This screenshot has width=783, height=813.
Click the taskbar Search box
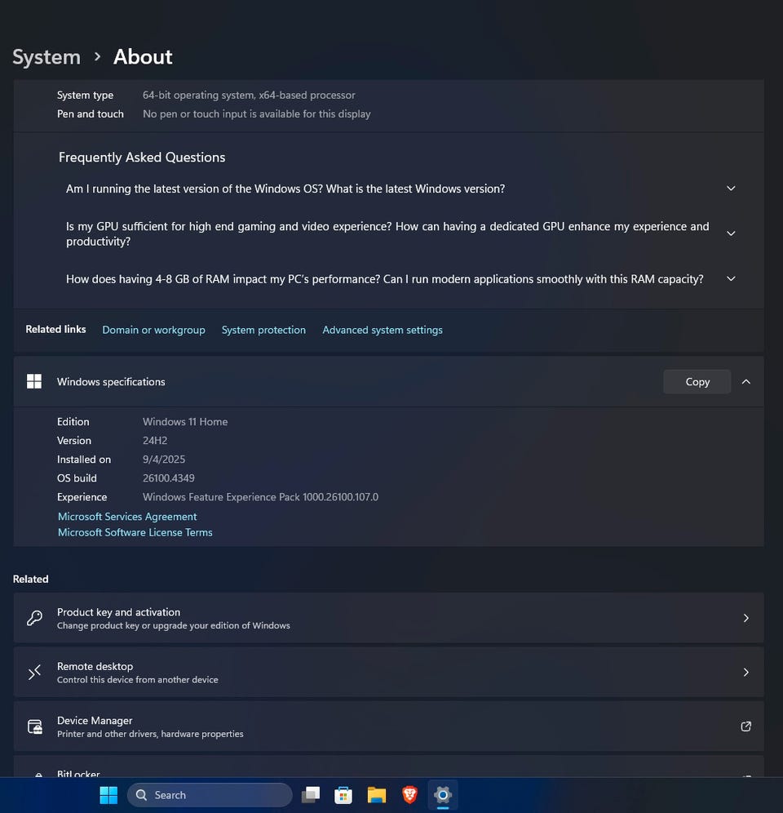(210, 795)
